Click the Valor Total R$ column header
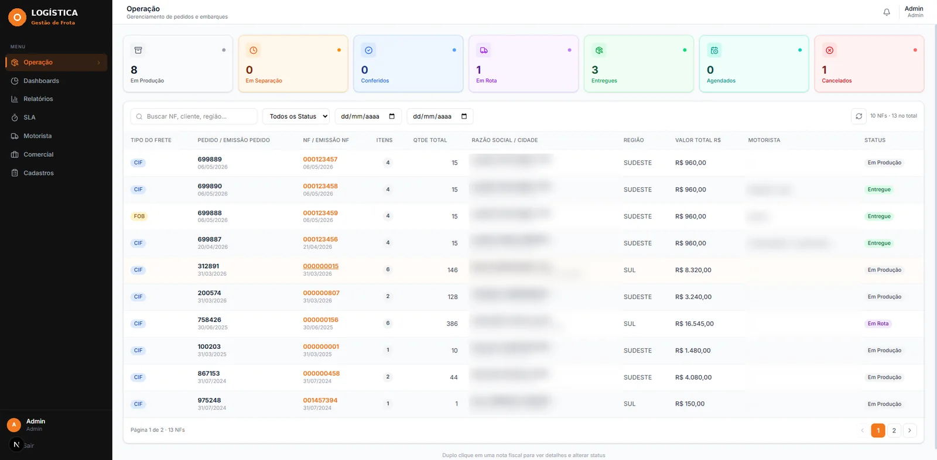 [697, 140]
